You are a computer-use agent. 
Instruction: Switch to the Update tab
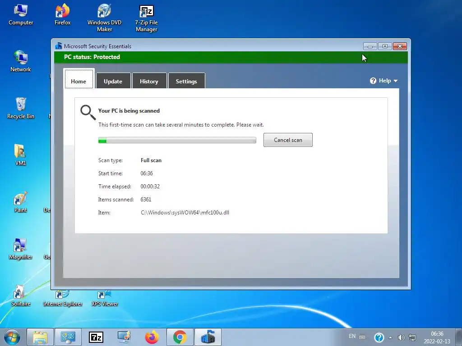[113, 81]
